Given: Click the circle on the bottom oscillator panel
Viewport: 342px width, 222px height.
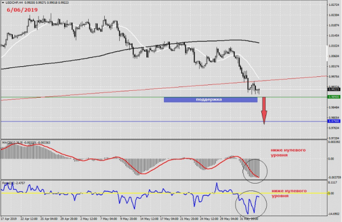Looking at the screenshot, I should 250,202.
